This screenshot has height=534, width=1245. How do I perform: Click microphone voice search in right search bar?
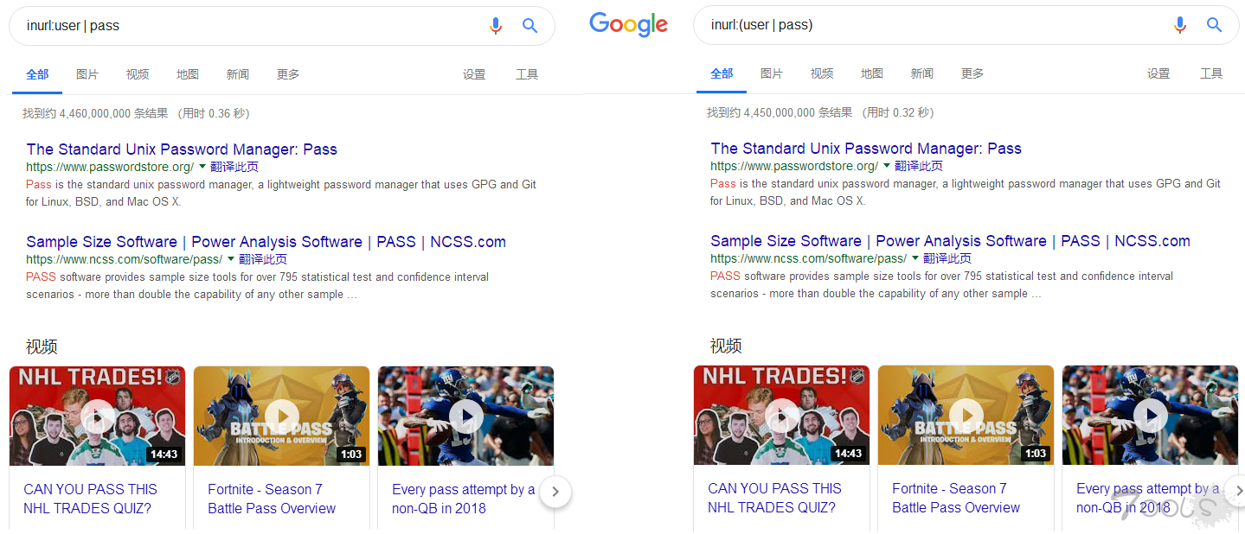pyautogui.click(x=1179, y=25)
